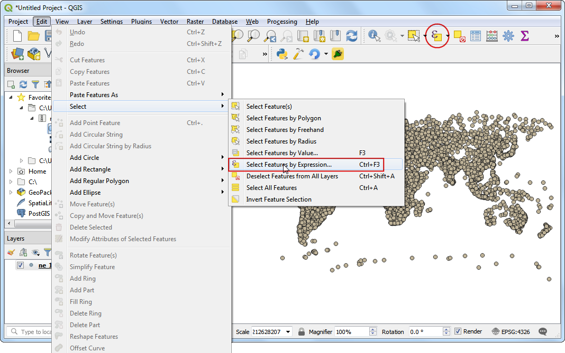
Task: Open the Python console icon
Action: point(282,54)
